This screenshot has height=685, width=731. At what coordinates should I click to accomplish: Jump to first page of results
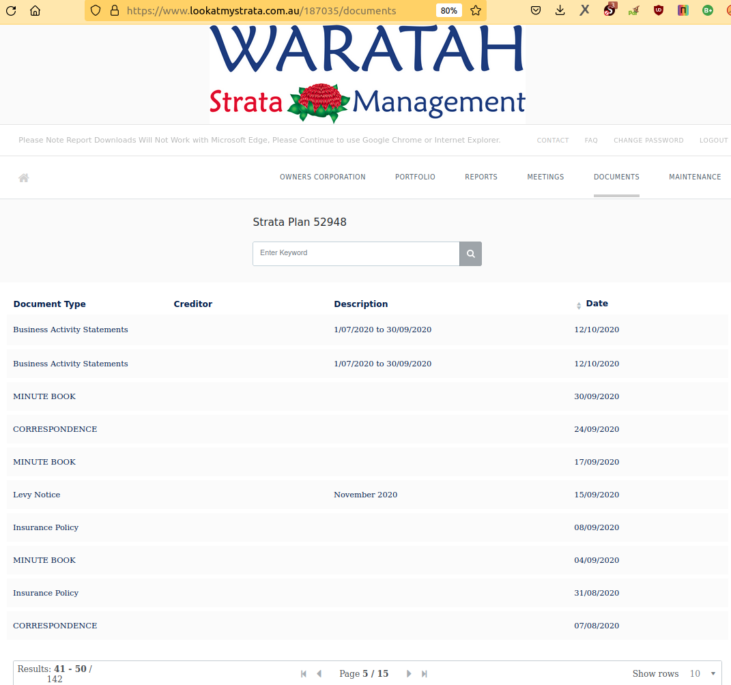[304, 674]
